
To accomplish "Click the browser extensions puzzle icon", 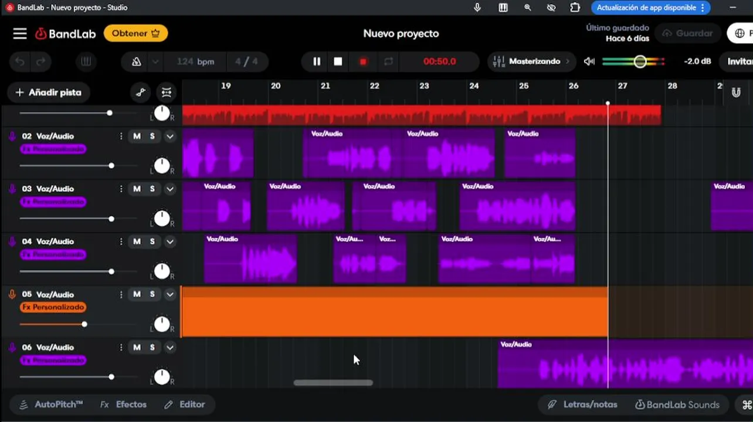I will point(575,8).
